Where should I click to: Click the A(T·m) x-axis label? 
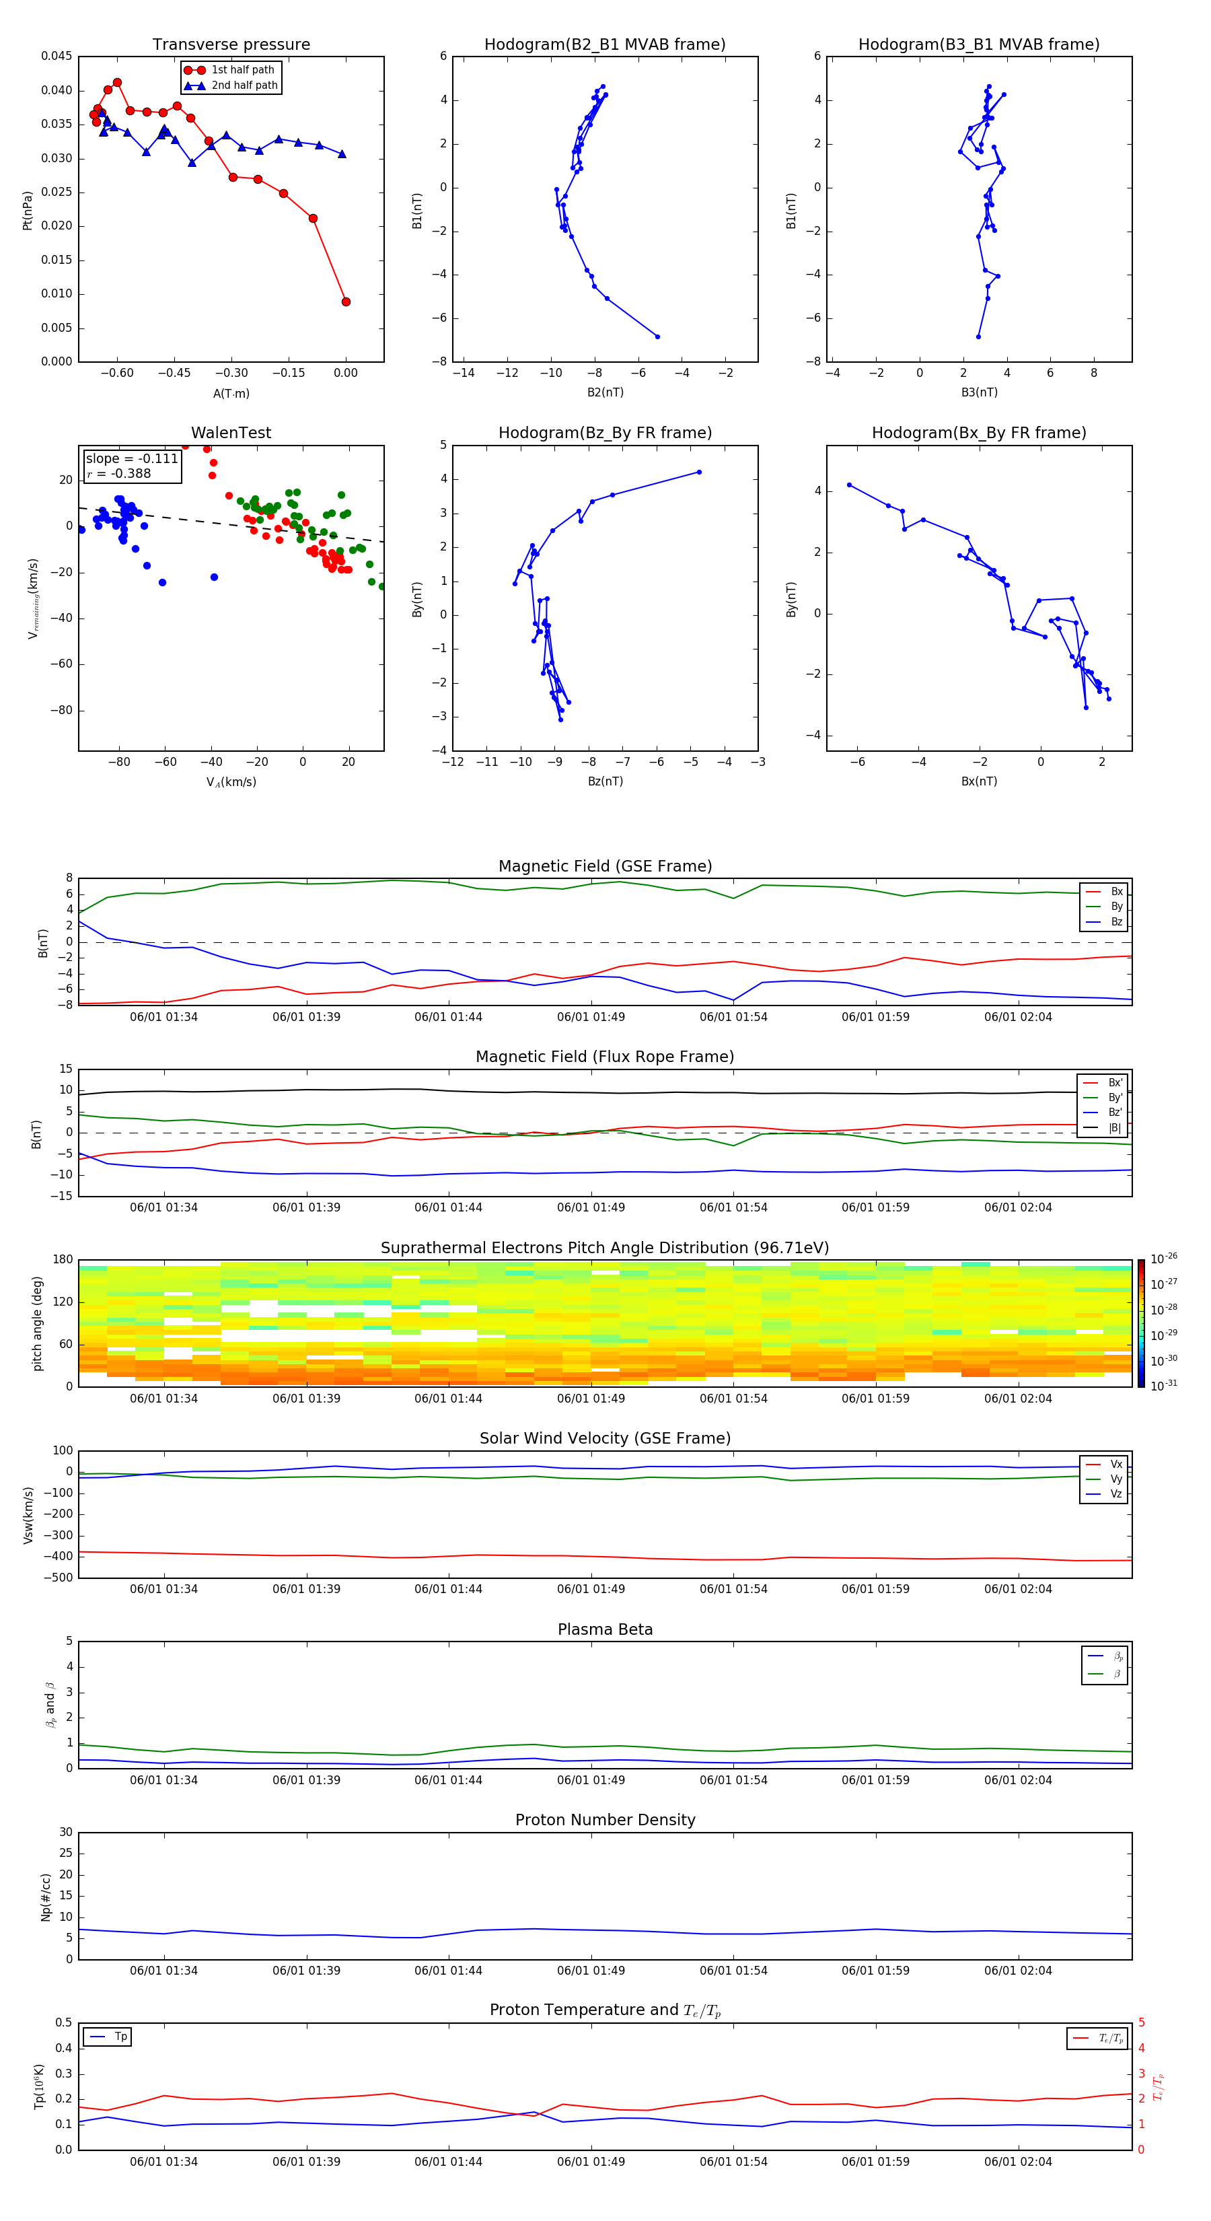point(231,393)
